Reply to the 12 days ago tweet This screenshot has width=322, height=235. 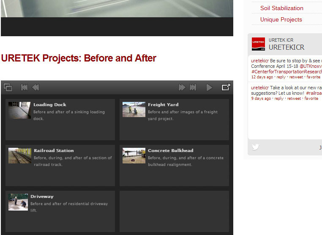click(x=281, y=77)
